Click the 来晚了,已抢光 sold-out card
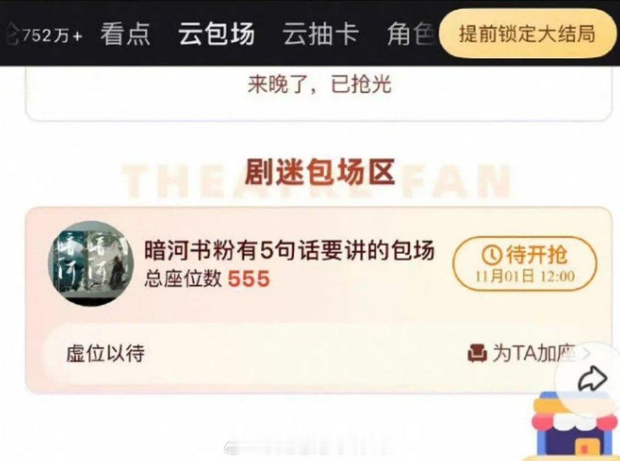 click(318, 93)
